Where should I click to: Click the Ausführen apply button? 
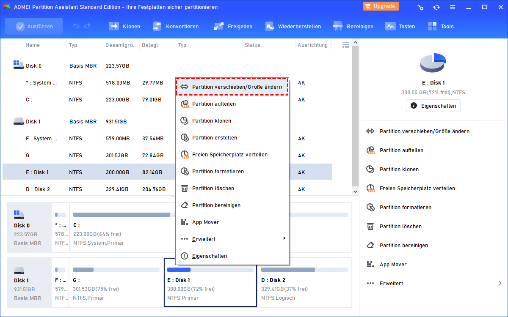point(34,26)
